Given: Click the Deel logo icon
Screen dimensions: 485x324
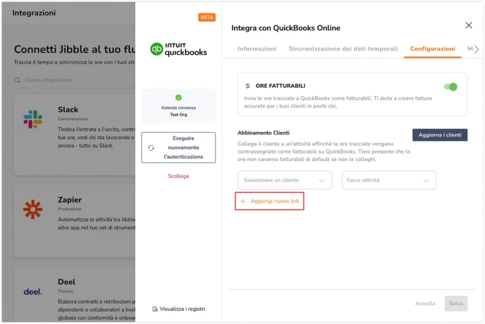Looking at the screenshot, I should pos(33,292).
